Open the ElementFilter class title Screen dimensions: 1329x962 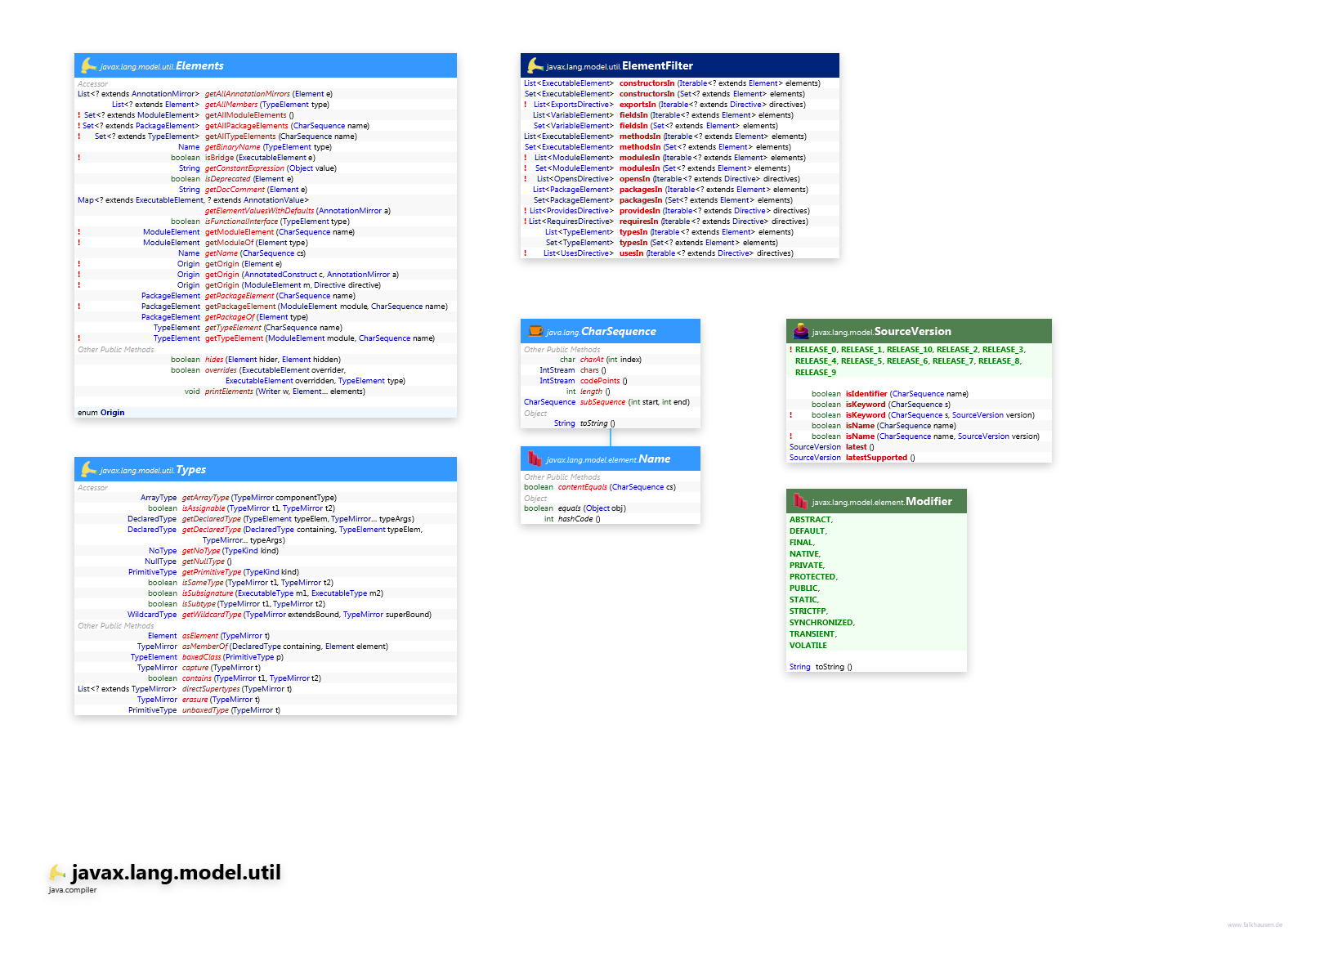657,65
